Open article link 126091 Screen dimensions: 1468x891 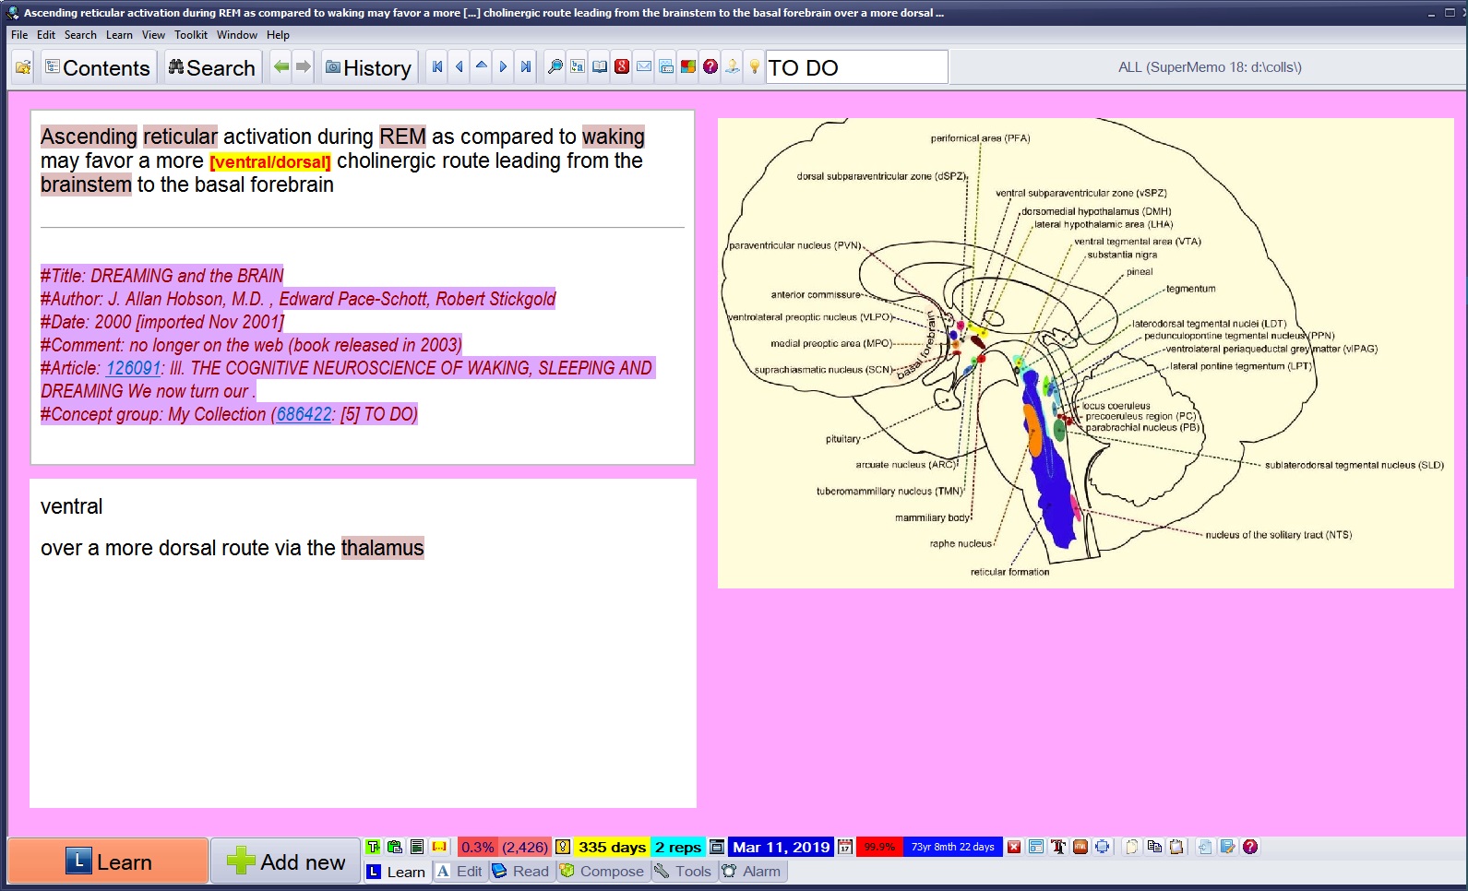133,368
